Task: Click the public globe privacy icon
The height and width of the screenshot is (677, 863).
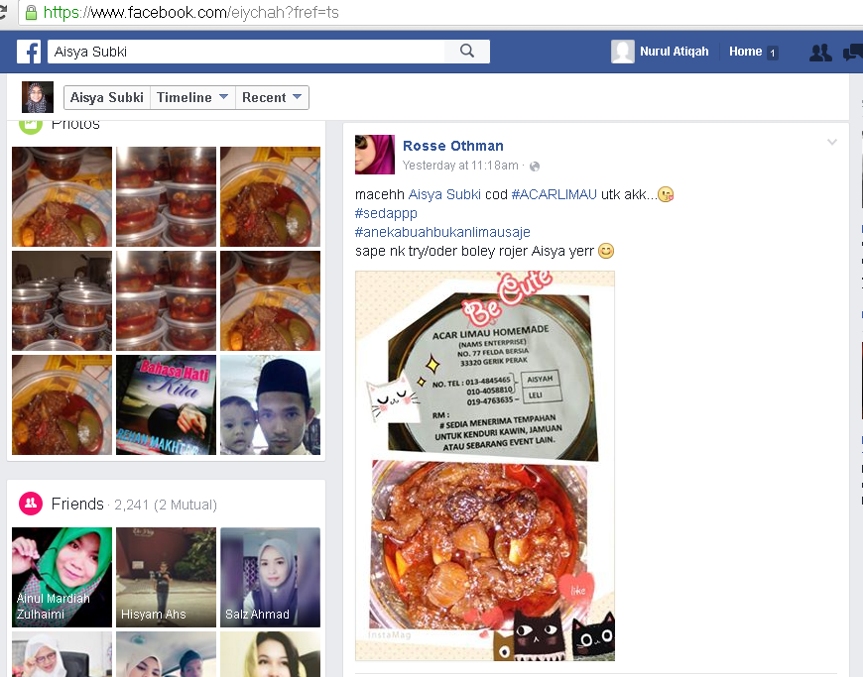Action: pyautogui.click(x=535, y=167)
